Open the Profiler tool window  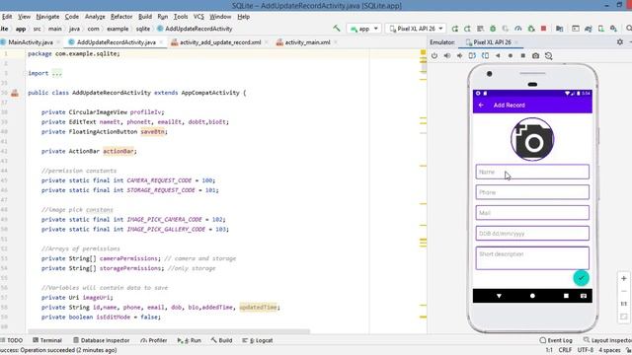(154, 340)
